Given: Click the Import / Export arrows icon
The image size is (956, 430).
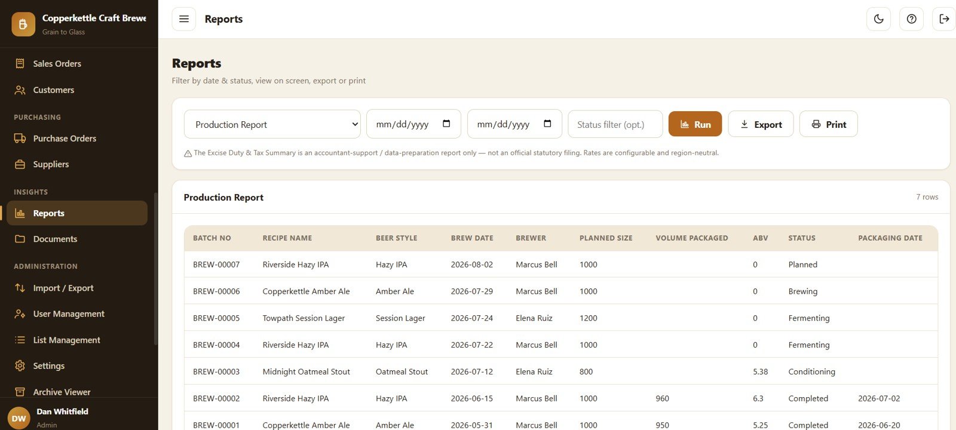Looking at the screenshot, I should coord(20,288).
